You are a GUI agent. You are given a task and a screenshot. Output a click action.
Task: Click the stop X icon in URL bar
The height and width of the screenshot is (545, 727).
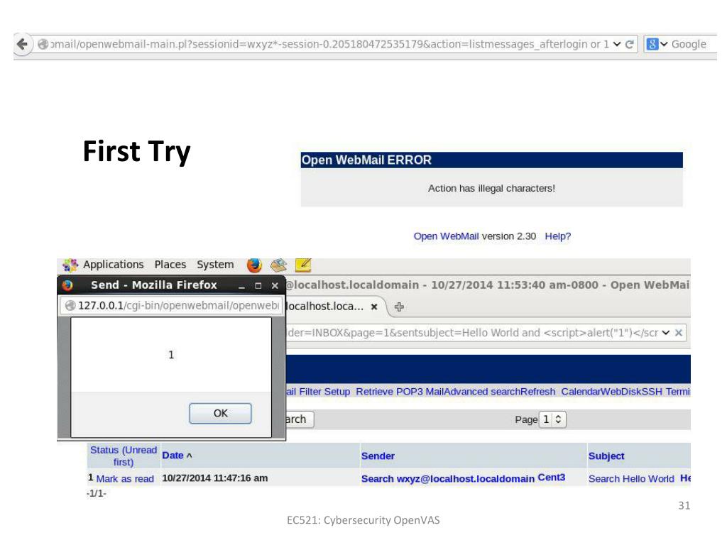[x=678, y=333]
